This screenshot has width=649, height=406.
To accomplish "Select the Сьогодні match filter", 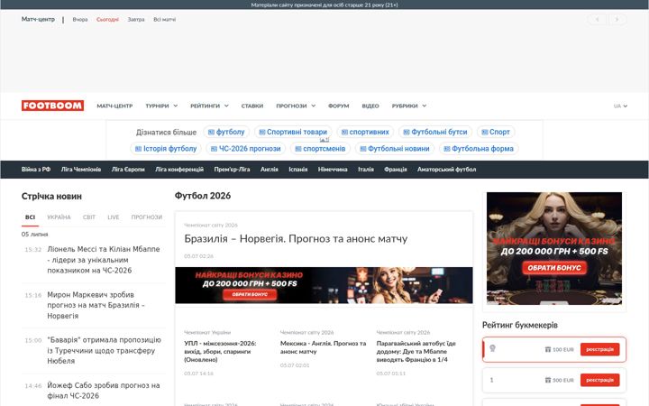I will pyautogui.click(x=107, y=20).
